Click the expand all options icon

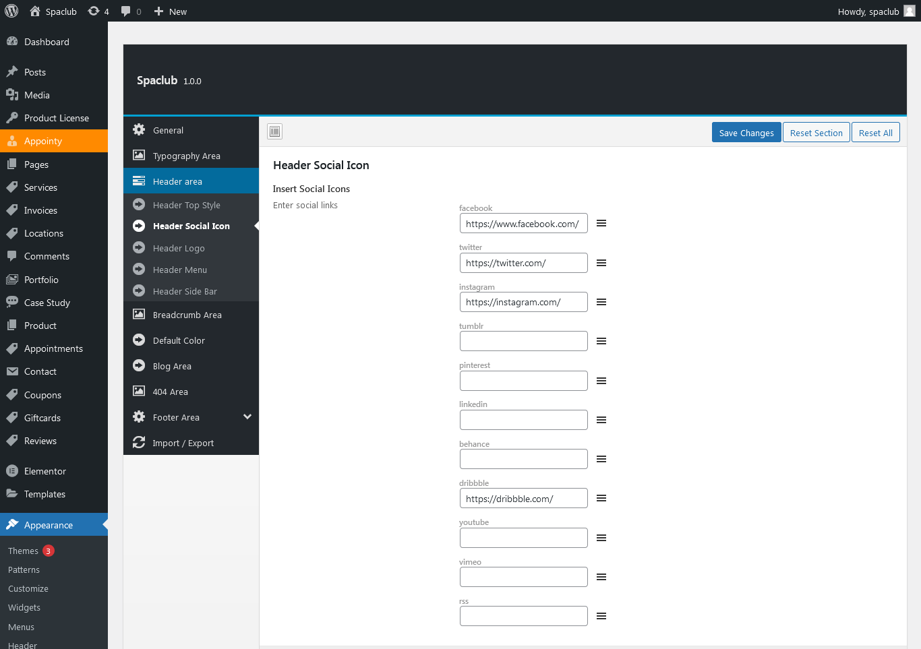pos(274,131)
